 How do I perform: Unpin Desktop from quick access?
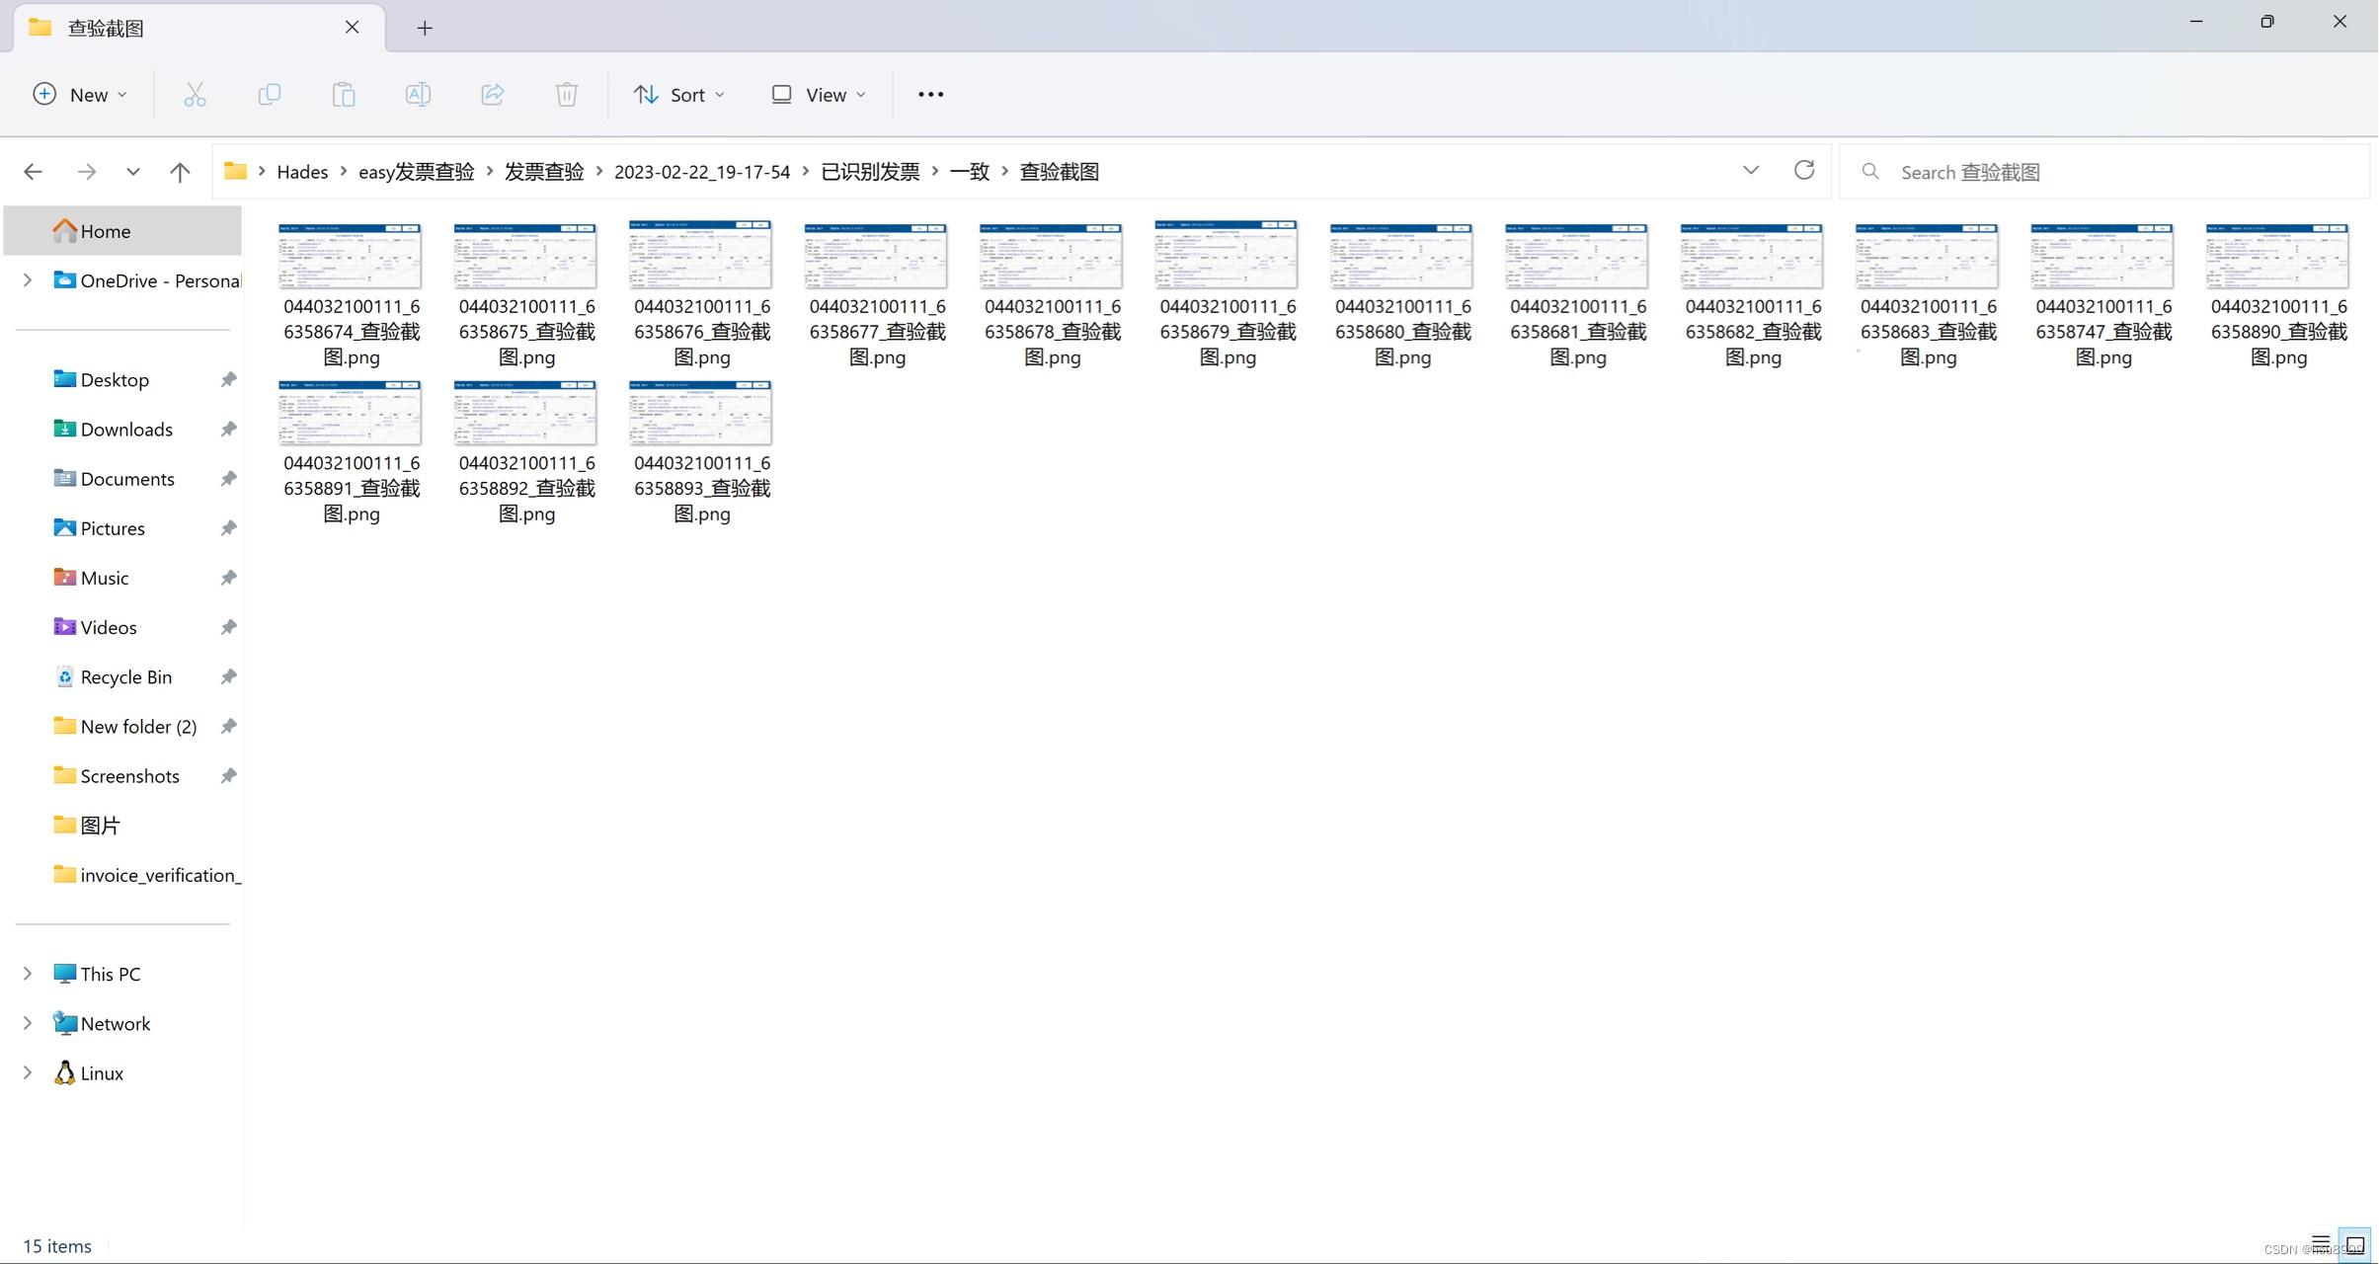[x=228, y=379]
